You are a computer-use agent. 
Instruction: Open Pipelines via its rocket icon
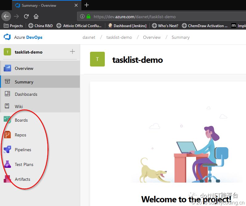click(x=7, y=149)
